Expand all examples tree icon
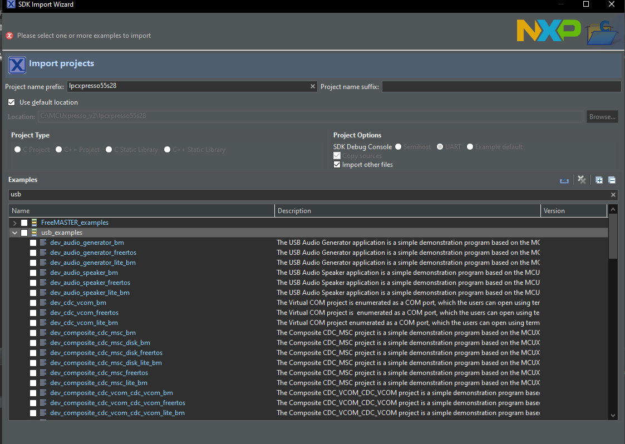Viewport: 625px width, 444px height. pos(599,180)
